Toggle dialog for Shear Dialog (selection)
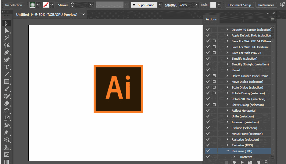 (x=214, y=105)
